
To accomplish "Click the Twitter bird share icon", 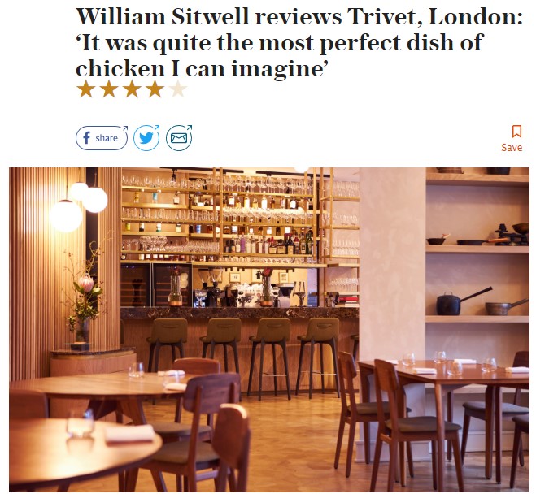I will tap(146, 138).
